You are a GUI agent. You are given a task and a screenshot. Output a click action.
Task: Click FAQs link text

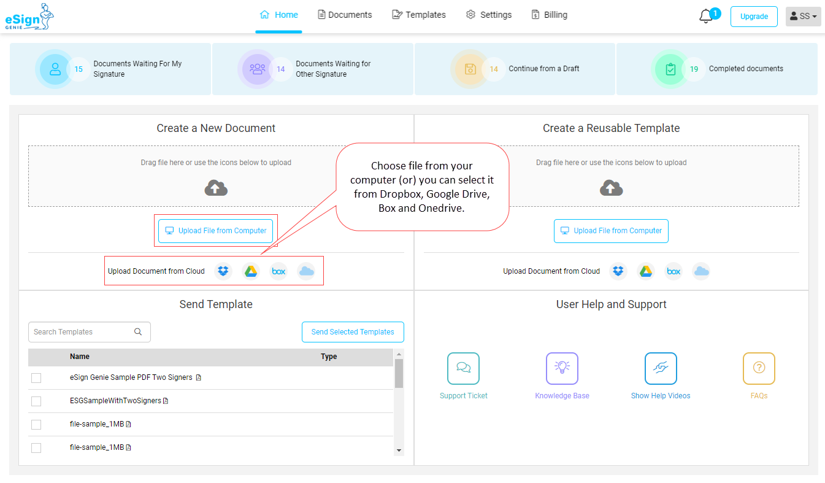[x=759, y=396]
